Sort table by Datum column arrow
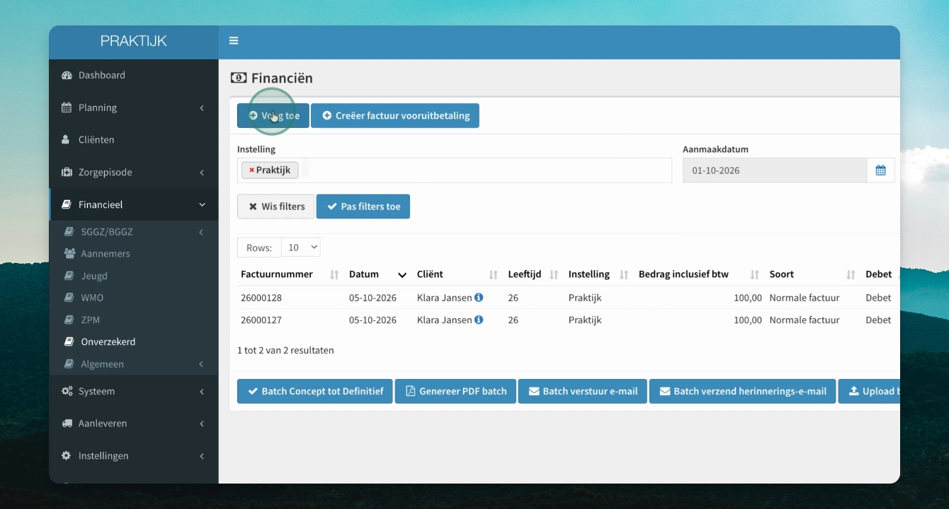The image size is (949, 509). point(402,275)
